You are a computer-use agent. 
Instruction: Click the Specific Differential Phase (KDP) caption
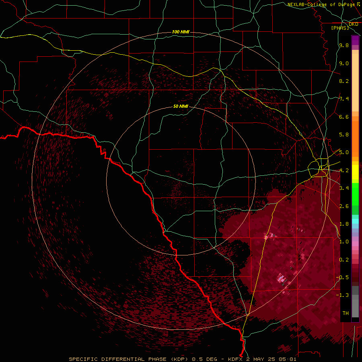pos(129,359)
